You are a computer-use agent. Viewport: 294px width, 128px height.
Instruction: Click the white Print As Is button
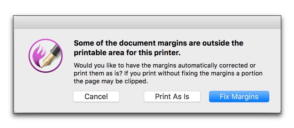coord(172,96)
